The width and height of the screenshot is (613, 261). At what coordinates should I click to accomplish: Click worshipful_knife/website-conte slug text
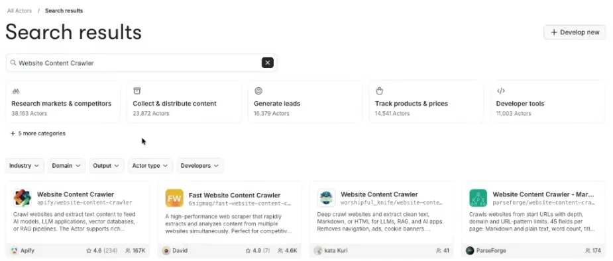coord(392,203)
